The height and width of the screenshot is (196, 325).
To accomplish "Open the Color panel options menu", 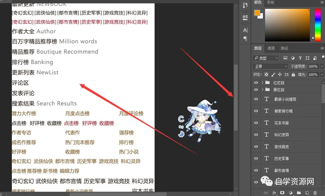I will pos(322,2).
